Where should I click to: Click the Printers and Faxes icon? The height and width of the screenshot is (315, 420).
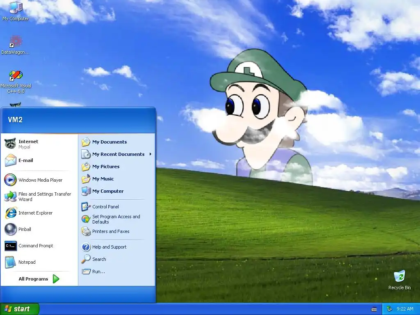click(x=86, y=231)
